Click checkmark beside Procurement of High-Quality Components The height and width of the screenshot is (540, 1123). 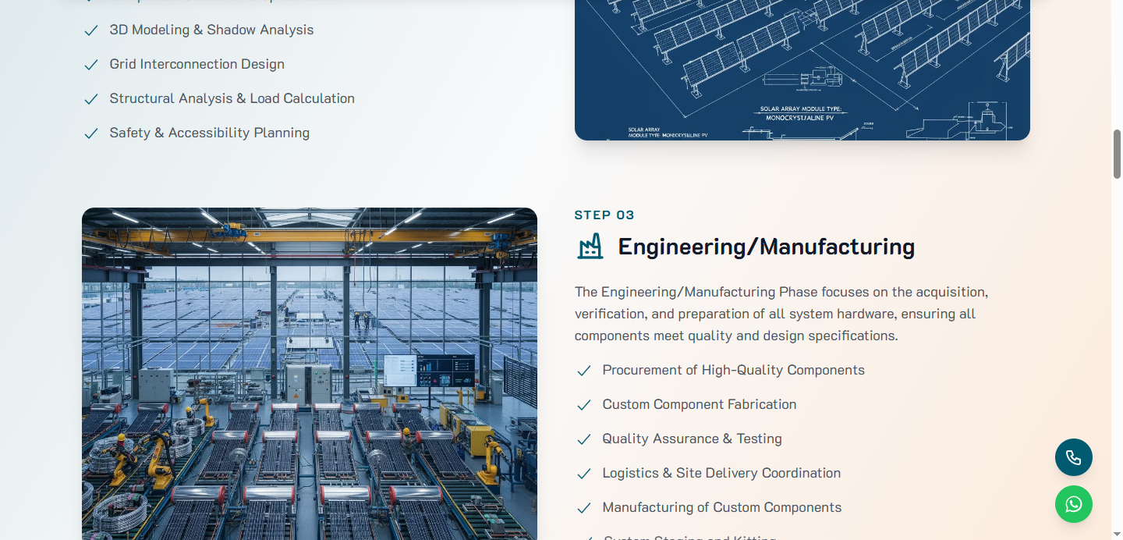(x=584, y=371)
